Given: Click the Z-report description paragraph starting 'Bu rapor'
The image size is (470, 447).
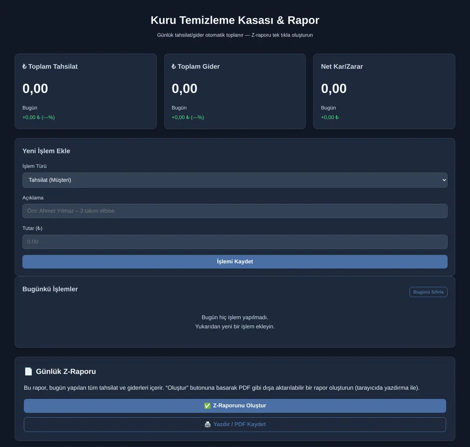Looking at the screenshot, I should coord(222,388).
